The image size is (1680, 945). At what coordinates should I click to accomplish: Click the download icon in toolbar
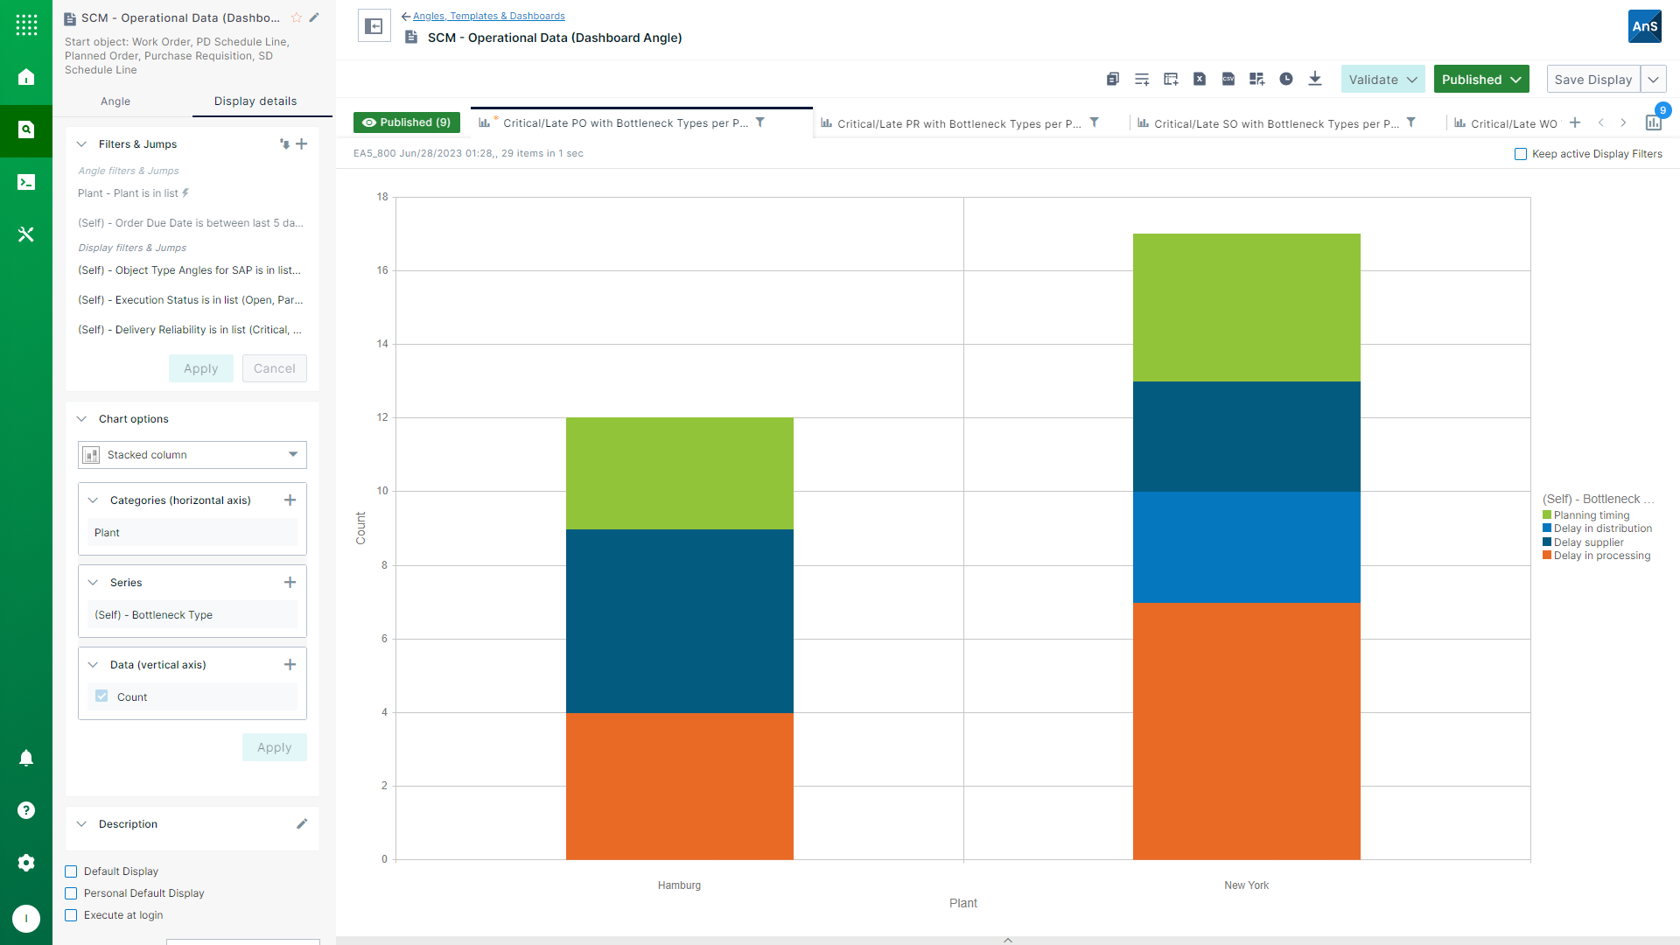click(x=1315, y=79)
